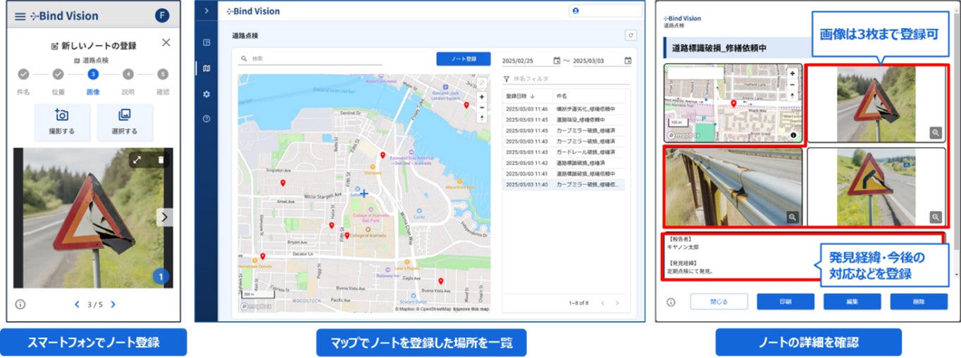This screenshot has width=961, height=358.
Task: Open the start date calendar for 2025/02/25
Action: [x=557, y=60]
